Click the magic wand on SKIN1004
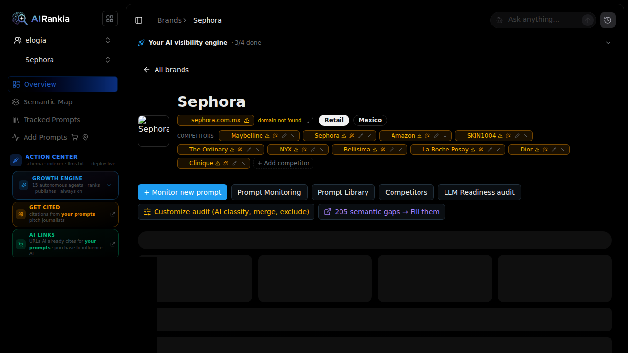 [x=508, y=136]
